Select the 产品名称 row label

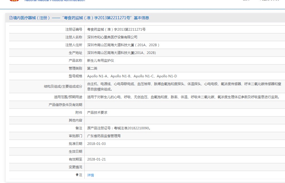click(75, 61)
